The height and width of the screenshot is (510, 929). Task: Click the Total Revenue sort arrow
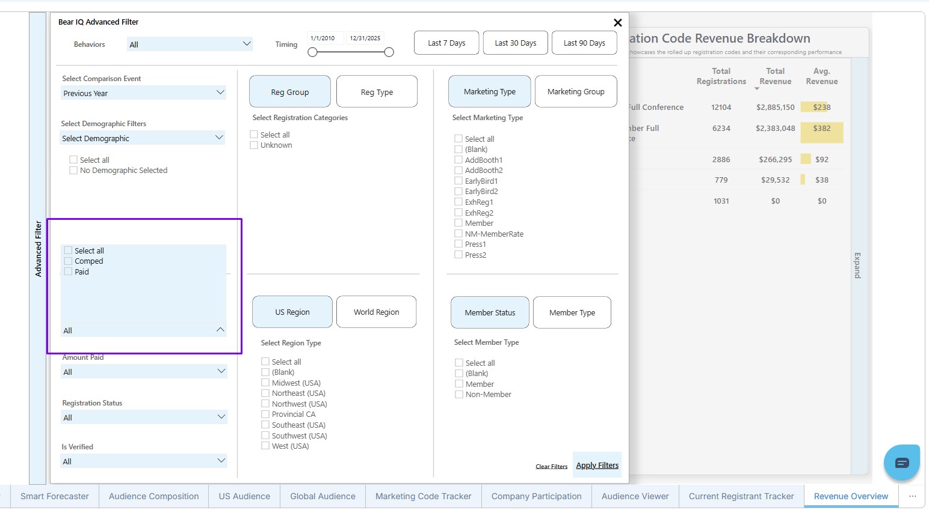click(x=757, y=89)
